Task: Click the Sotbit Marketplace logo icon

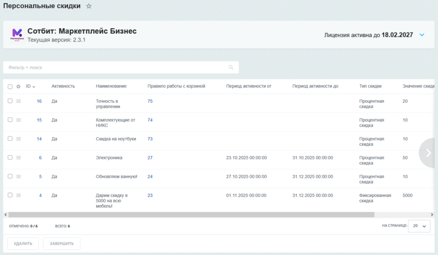Action: coord(17,35)
